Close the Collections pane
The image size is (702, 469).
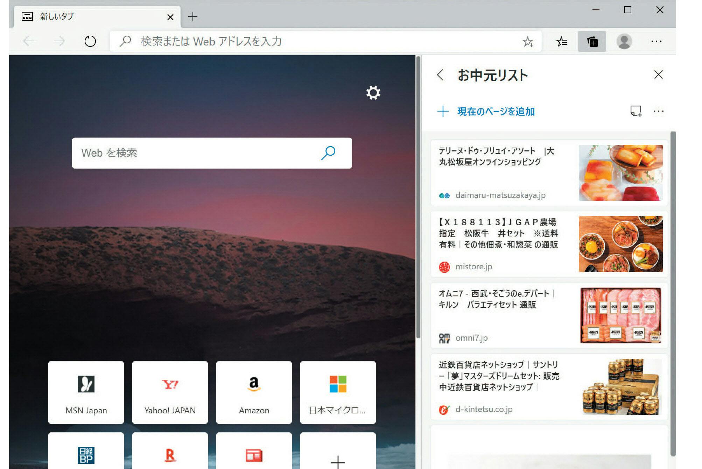(658, 74)
